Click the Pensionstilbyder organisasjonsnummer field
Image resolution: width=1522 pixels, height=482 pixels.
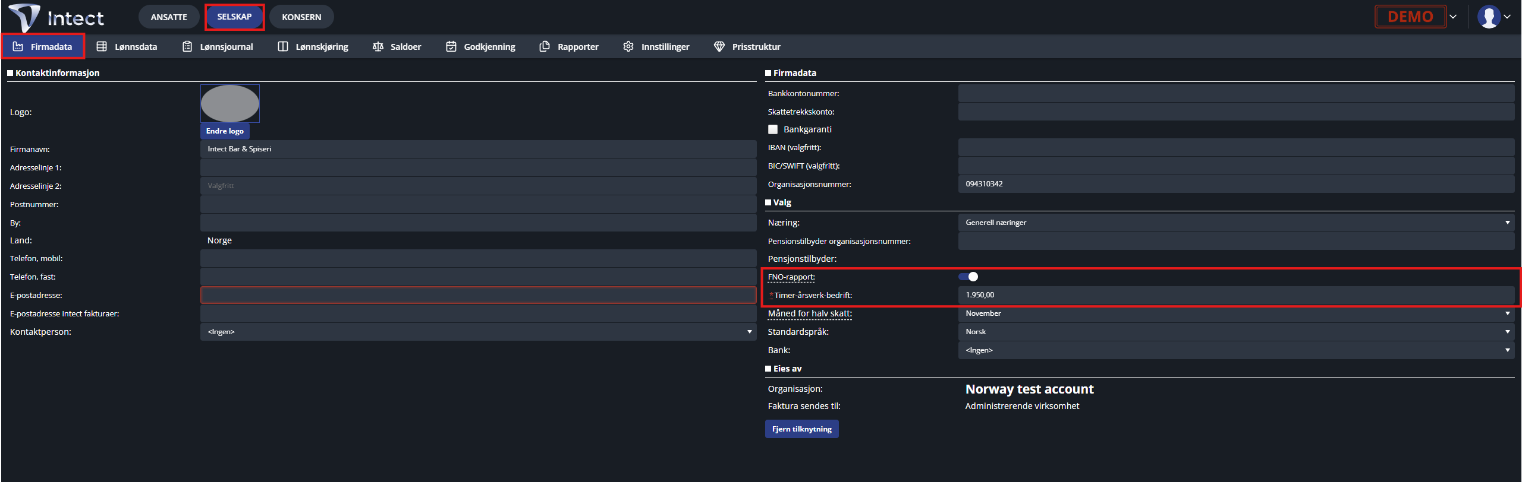[1236, 241]
